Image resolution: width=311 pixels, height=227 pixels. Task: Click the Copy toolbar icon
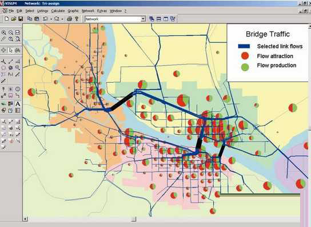[x=30, y=19]
